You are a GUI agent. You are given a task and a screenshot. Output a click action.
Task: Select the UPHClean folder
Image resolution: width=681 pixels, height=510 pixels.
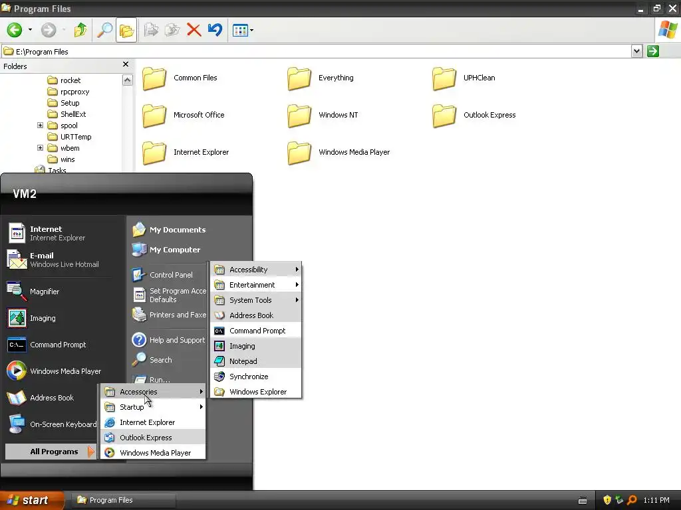point(464,78)
